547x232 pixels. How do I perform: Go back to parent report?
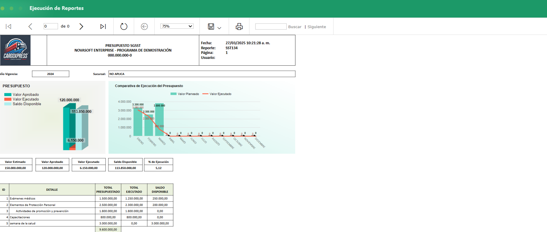click(x=144, y=26)
